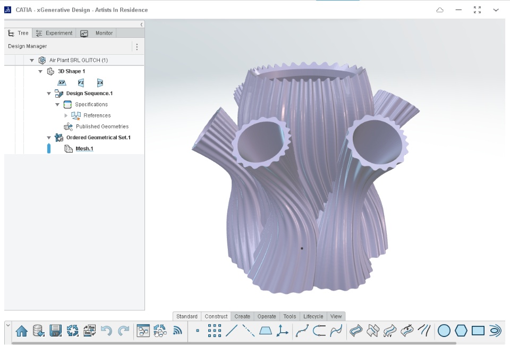
Task: Toggle fullscreen with the expand arrows icon
Action: pos(477,10)
